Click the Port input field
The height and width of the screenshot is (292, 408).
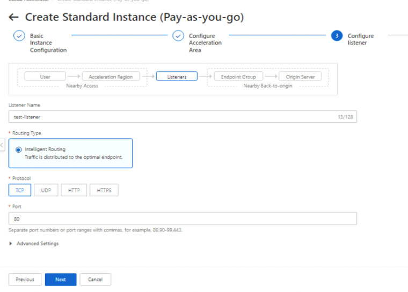[183, 219]
